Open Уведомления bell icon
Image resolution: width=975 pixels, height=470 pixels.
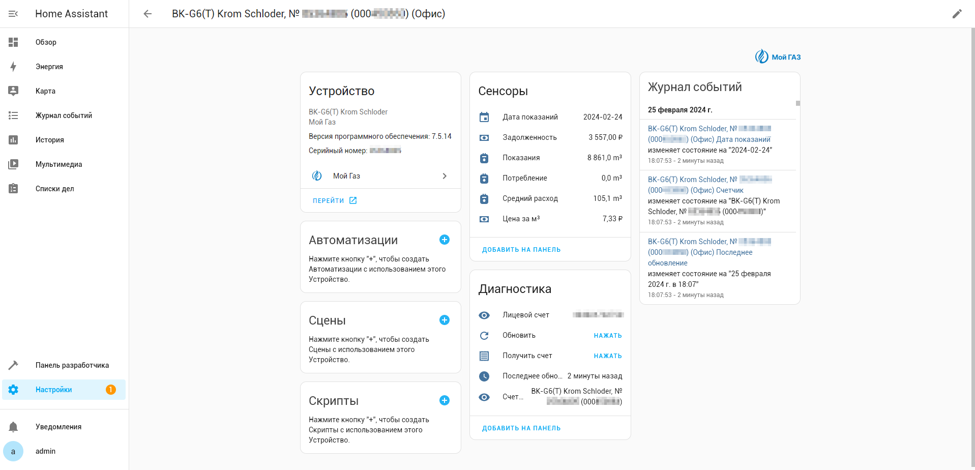click(x=13, y=427)
